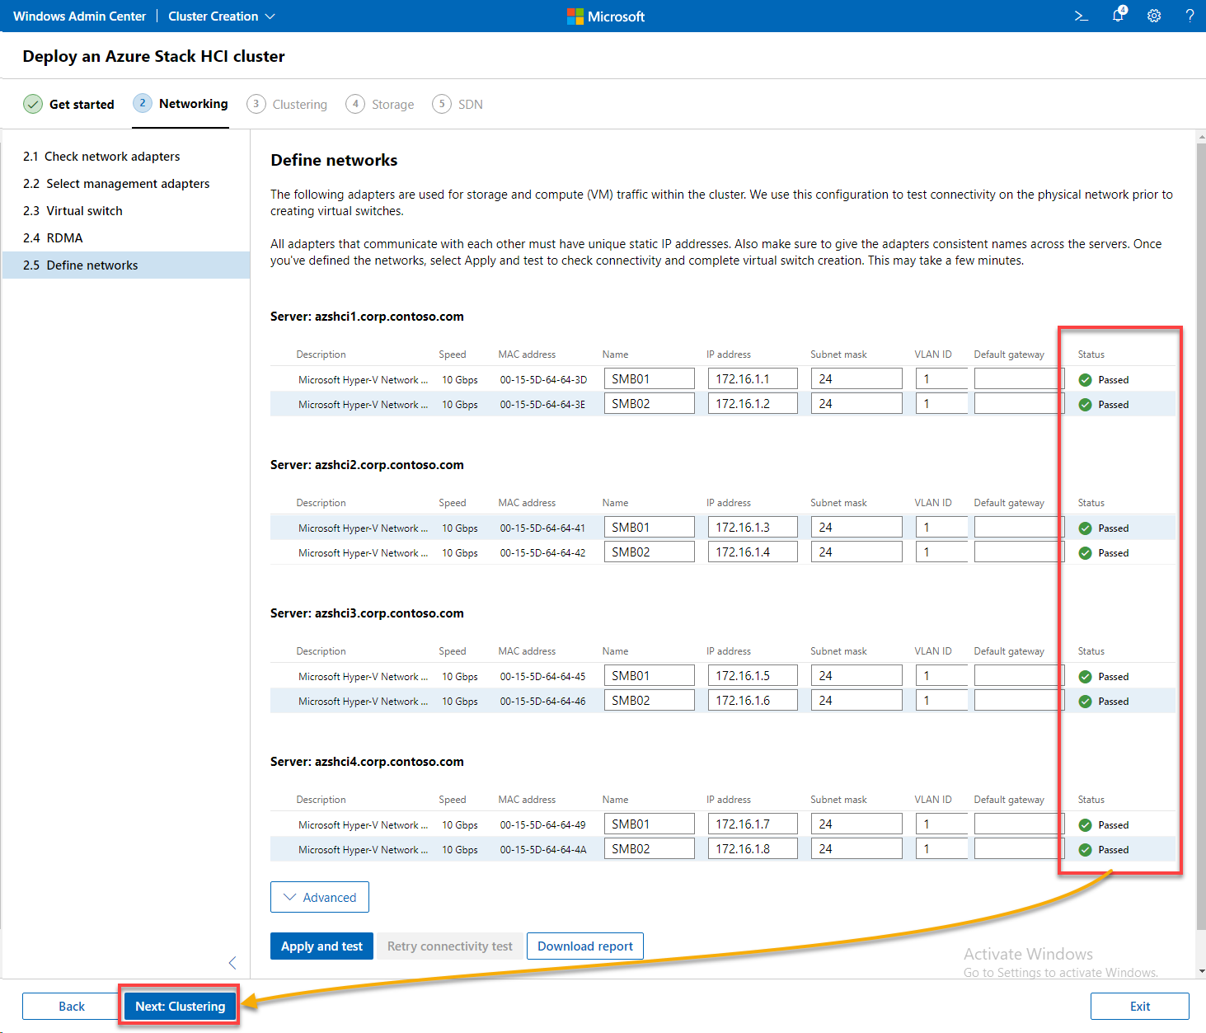Select 2.5 Define networks
The image size is (1206, 1033).
126,265
